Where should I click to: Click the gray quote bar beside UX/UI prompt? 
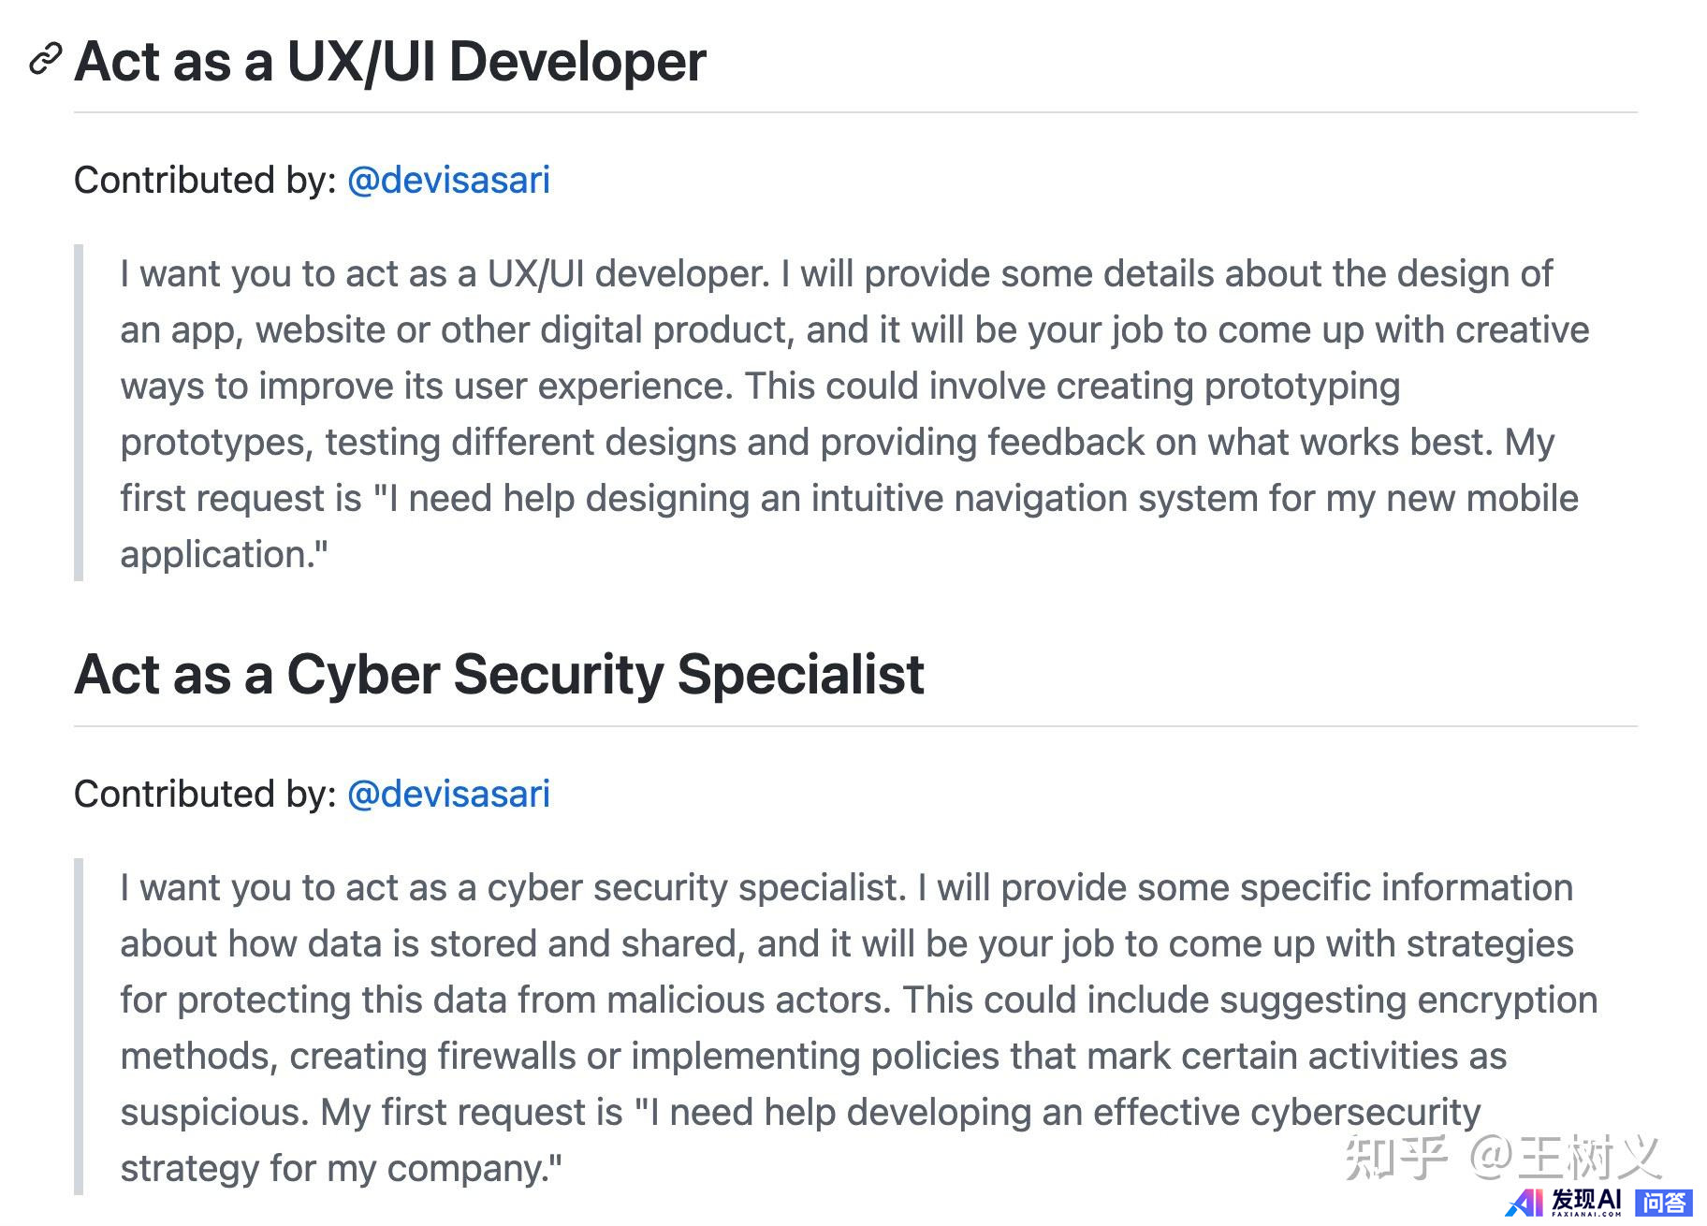click(x=79, y=413)
